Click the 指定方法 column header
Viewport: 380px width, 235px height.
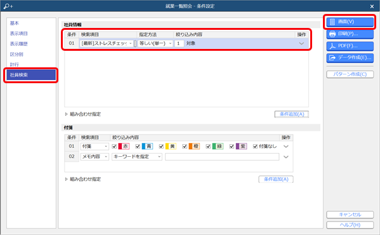point(148,35)
